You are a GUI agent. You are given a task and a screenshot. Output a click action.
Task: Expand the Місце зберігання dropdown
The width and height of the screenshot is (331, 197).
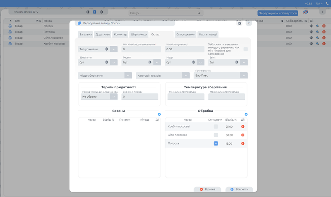[128, 76]
